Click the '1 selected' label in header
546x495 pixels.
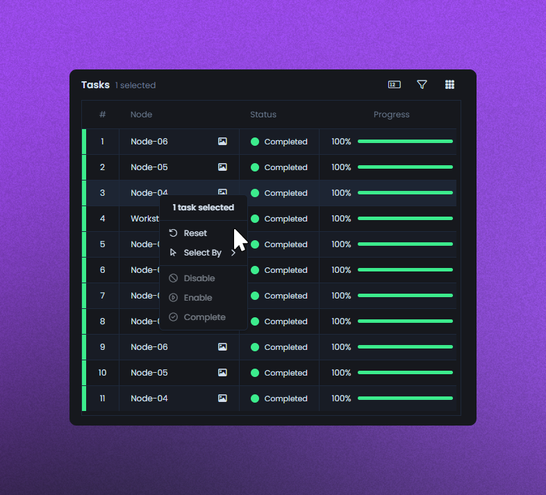(x=135, y=85)
